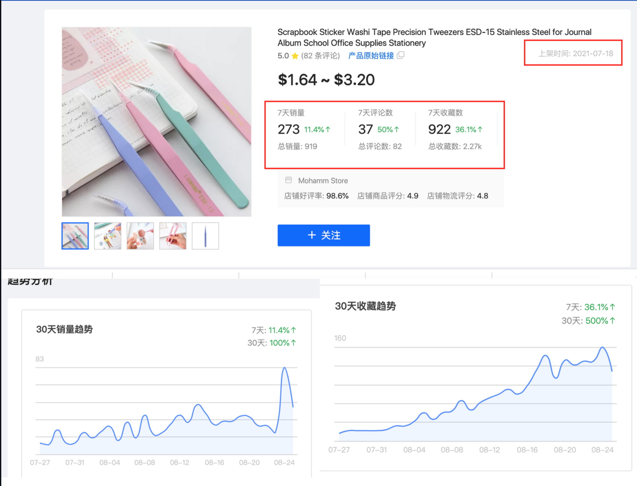Click the store icon beside Mohamm Store
637x486 pixels.
coord(289,180)
